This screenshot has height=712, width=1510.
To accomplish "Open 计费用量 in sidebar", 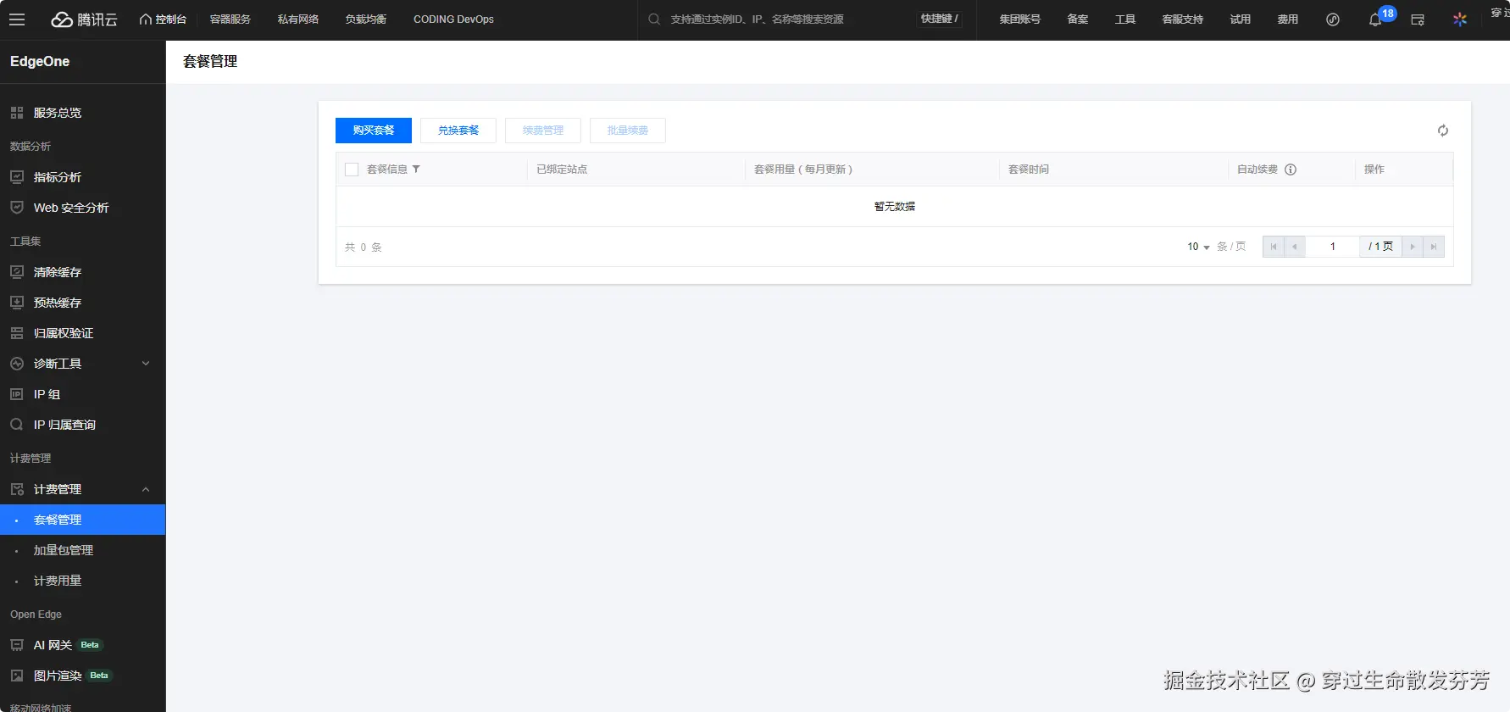I will 82,581.
